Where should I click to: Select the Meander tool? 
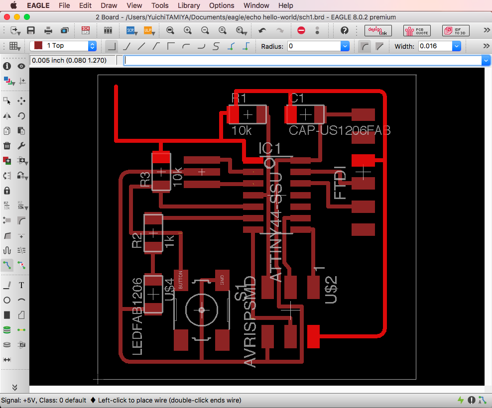pos(7,251)
